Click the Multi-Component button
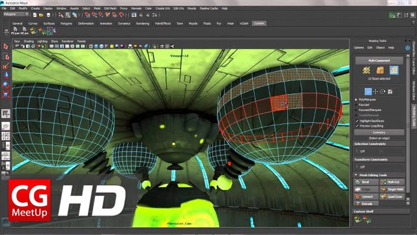 click(x=379, y=61)
